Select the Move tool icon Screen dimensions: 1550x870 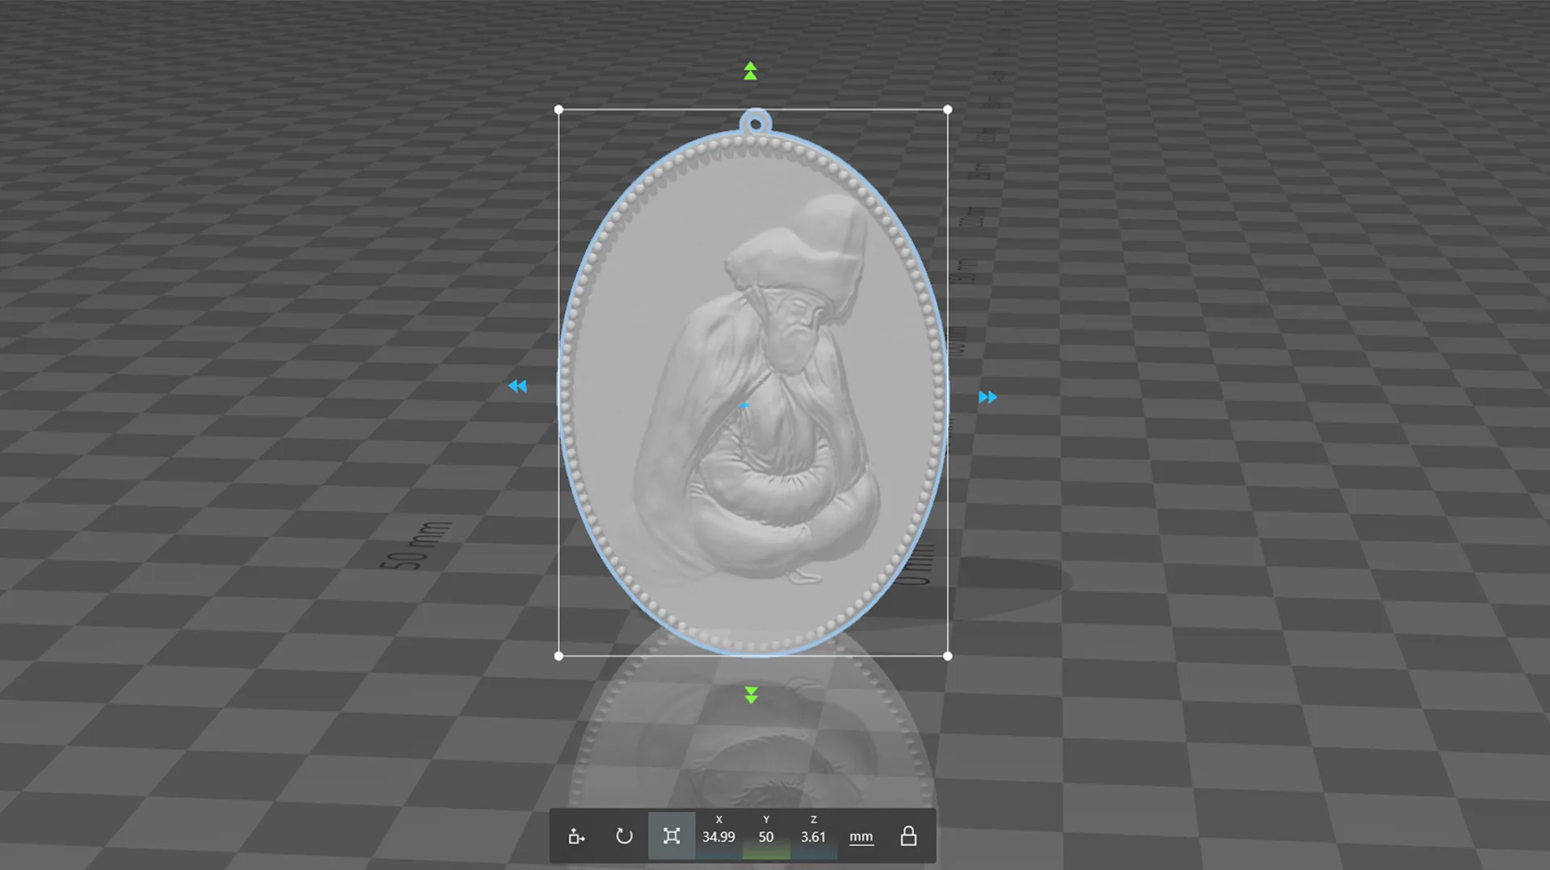point(576,836)
